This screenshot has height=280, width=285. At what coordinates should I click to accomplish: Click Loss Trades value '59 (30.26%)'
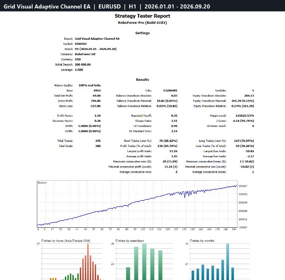[244, 146]
